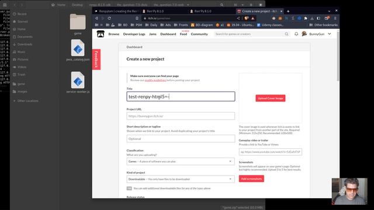Image resolution: width=374 pixels, height=210 pixels.
Task: Close the Create a new project tab
Action: (x=282, y=11)
